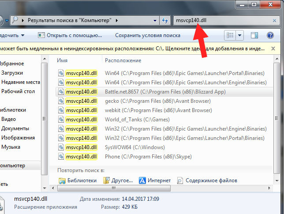
Task: Repeat search in Другое...
Action: (x=118, y=180)
